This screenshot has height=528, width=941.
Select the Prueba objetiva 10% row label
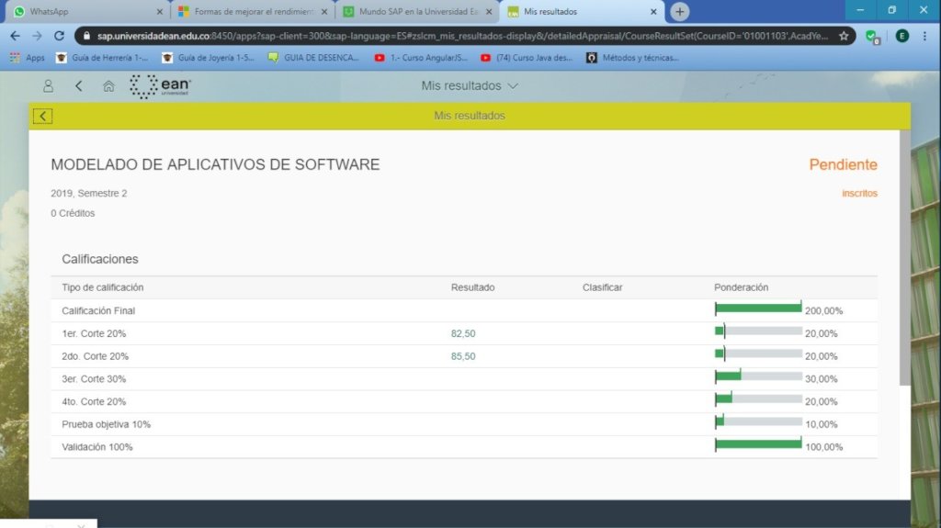coord(107,424)
